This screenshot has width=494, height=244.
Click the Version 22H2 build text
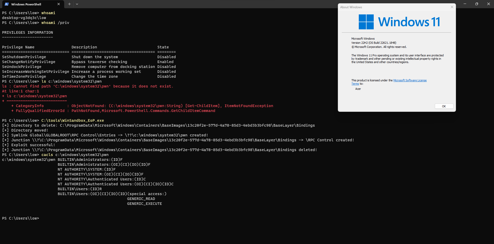tap(374, 43)
